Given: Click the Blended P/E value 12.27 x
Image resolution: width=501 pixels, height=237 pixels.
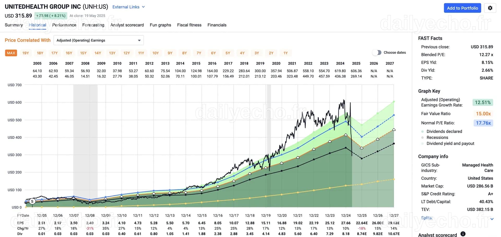Looking at the screenshot, I should 486,55.
